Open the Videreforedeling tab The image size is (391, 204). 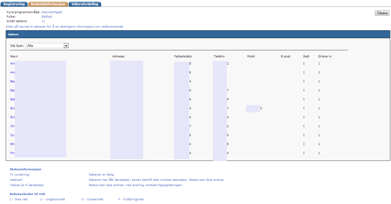[85, 4]
